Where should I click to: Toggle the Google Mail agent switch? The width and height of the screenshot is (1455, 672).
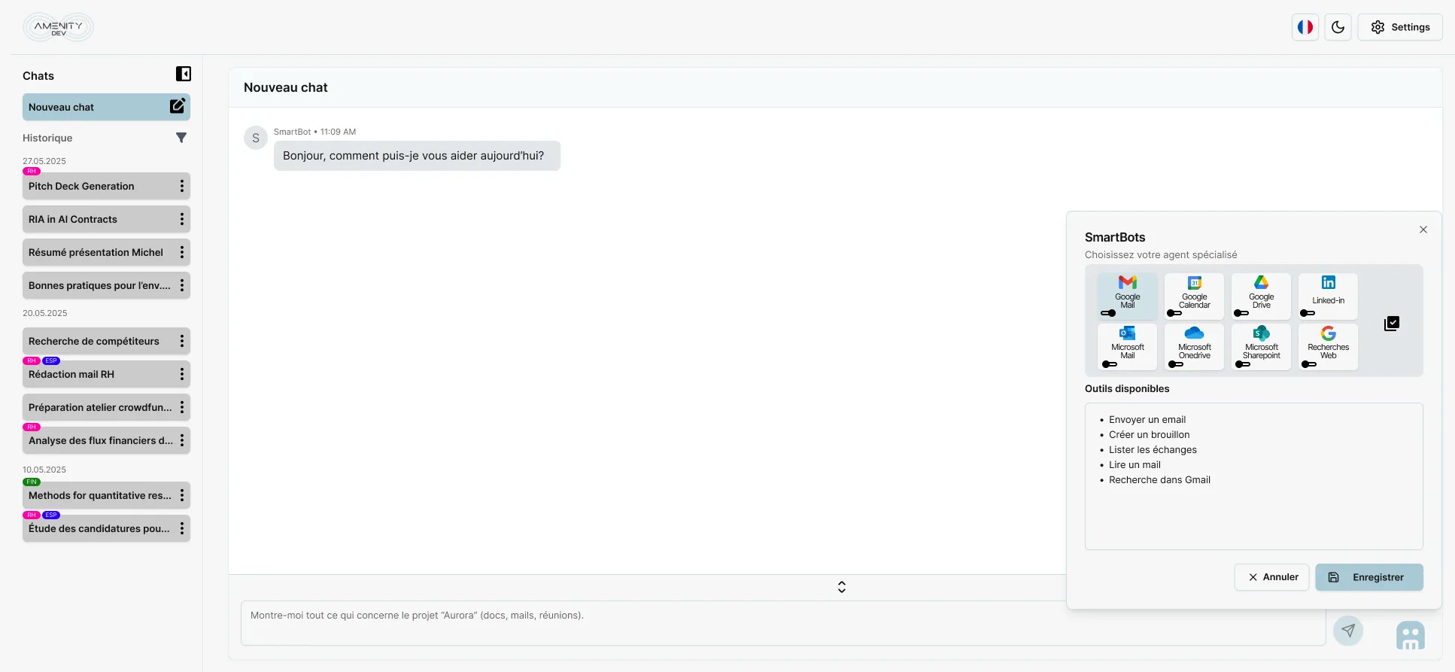point(1108,313)
